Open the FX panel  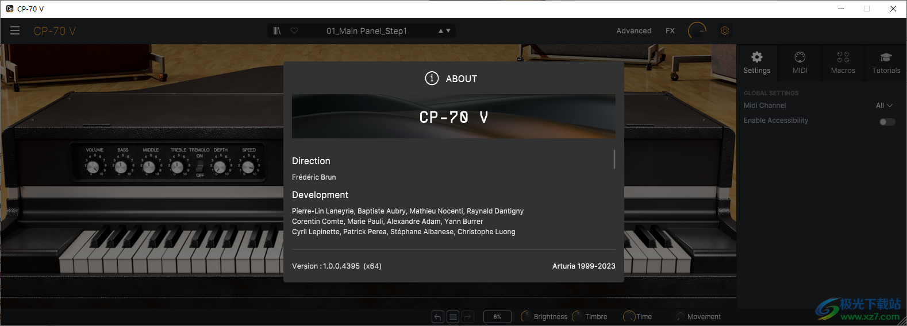tap(670, 31)
